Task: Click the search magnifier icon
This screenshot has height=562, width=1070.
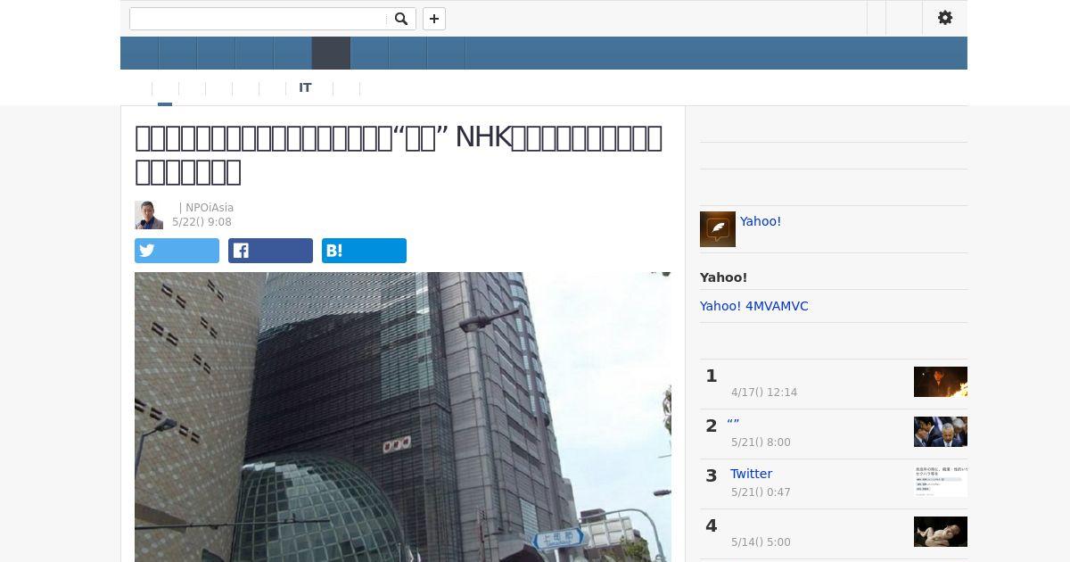Action: [401, 19]
